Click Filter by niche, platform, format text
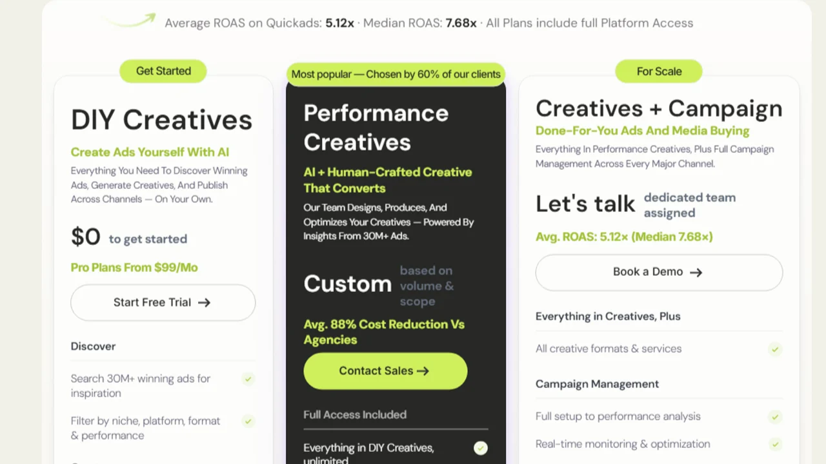826x464 pixels. coord(145,428)
